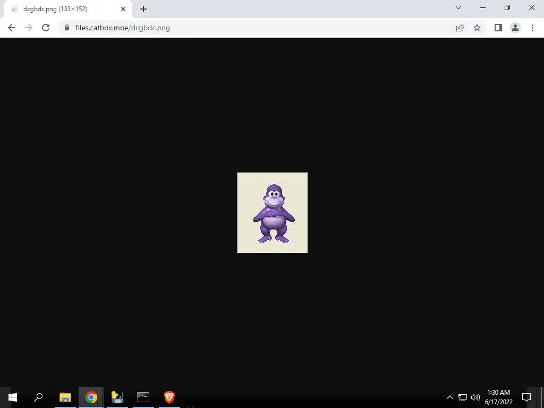Bookmark this tab with the star icon
Screen dimensions: 544x408
pyautogui.click(x=477, y=28)
